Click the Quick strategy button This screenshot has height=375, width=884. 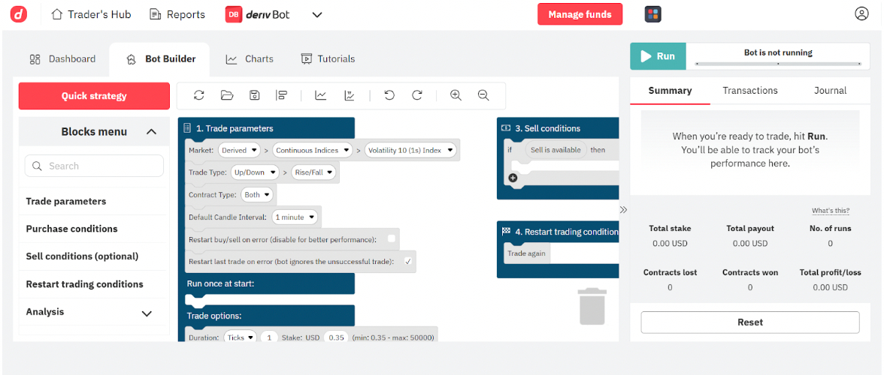(x=94, y=96)
